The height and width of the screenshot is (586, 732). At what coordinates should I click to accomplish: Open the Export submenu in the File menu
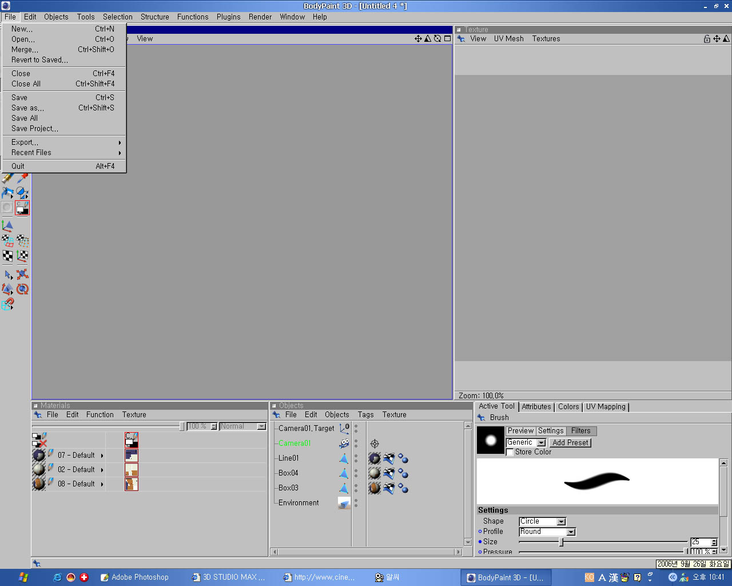tap(64, 142)
